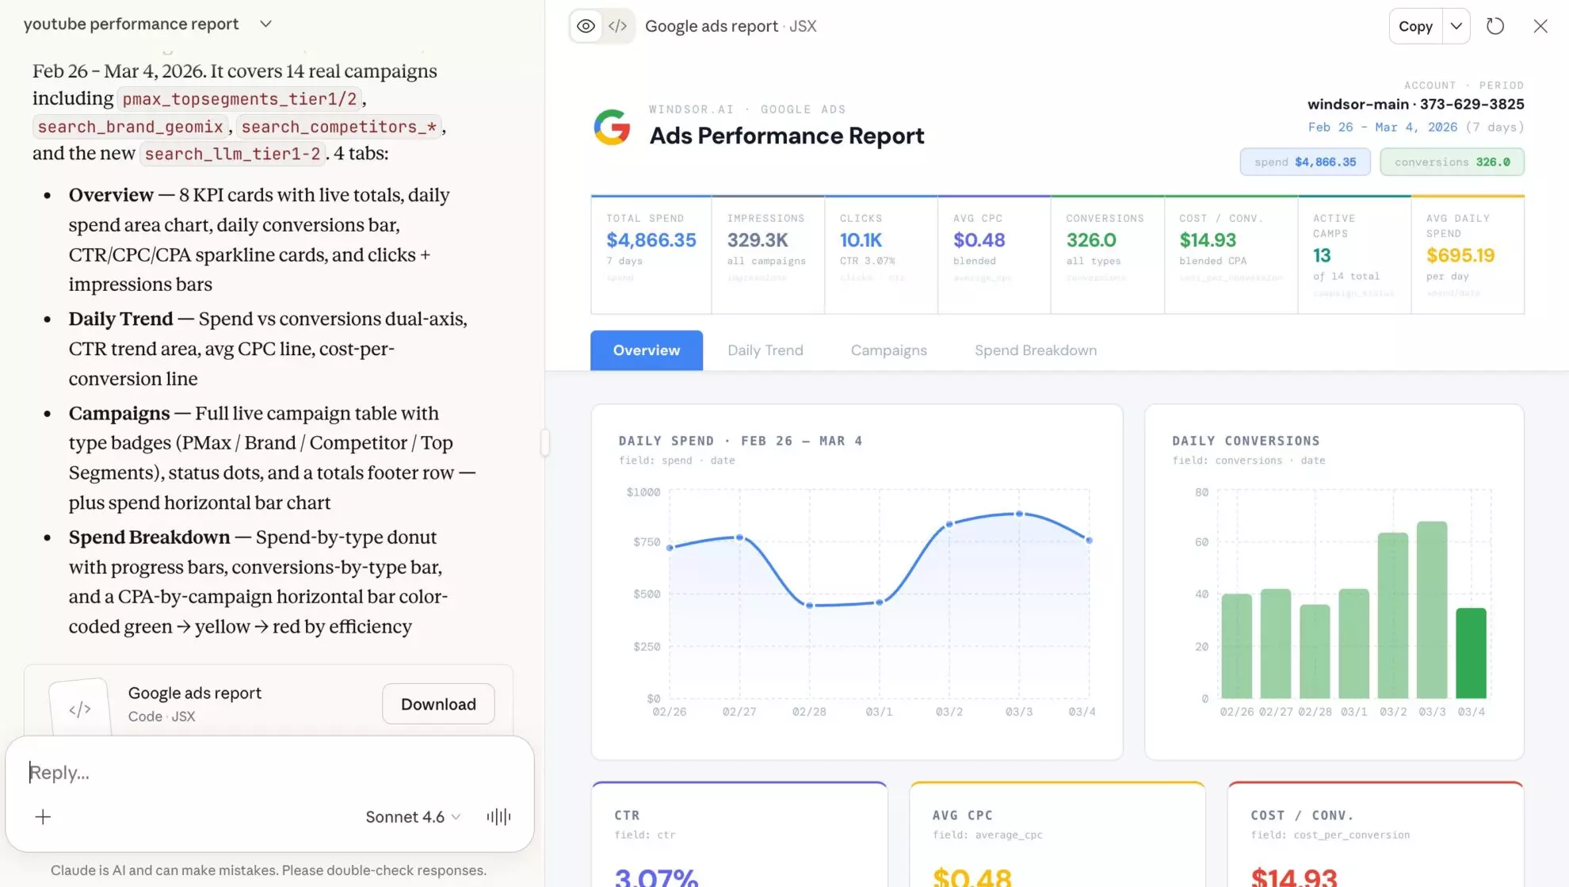
Task: Expand the youtube performance report title menu
Action: pos(265,24)
